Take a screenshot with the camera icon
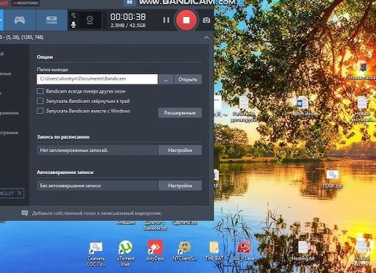Screen dimensions: 376x273 pos(206,20)
